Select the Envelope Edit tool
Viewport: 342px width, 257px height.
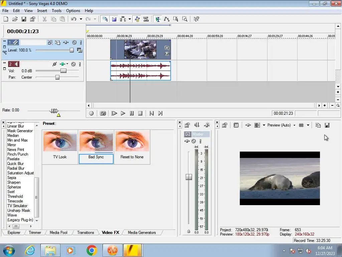(x=167, y=19)
